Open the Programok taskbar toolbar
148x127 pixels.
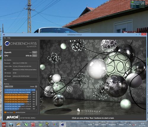coord(112,125)
